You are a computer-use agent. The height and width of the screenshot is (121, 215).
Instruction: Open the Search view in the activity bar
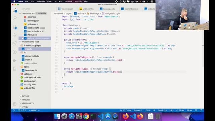[15, 18]
